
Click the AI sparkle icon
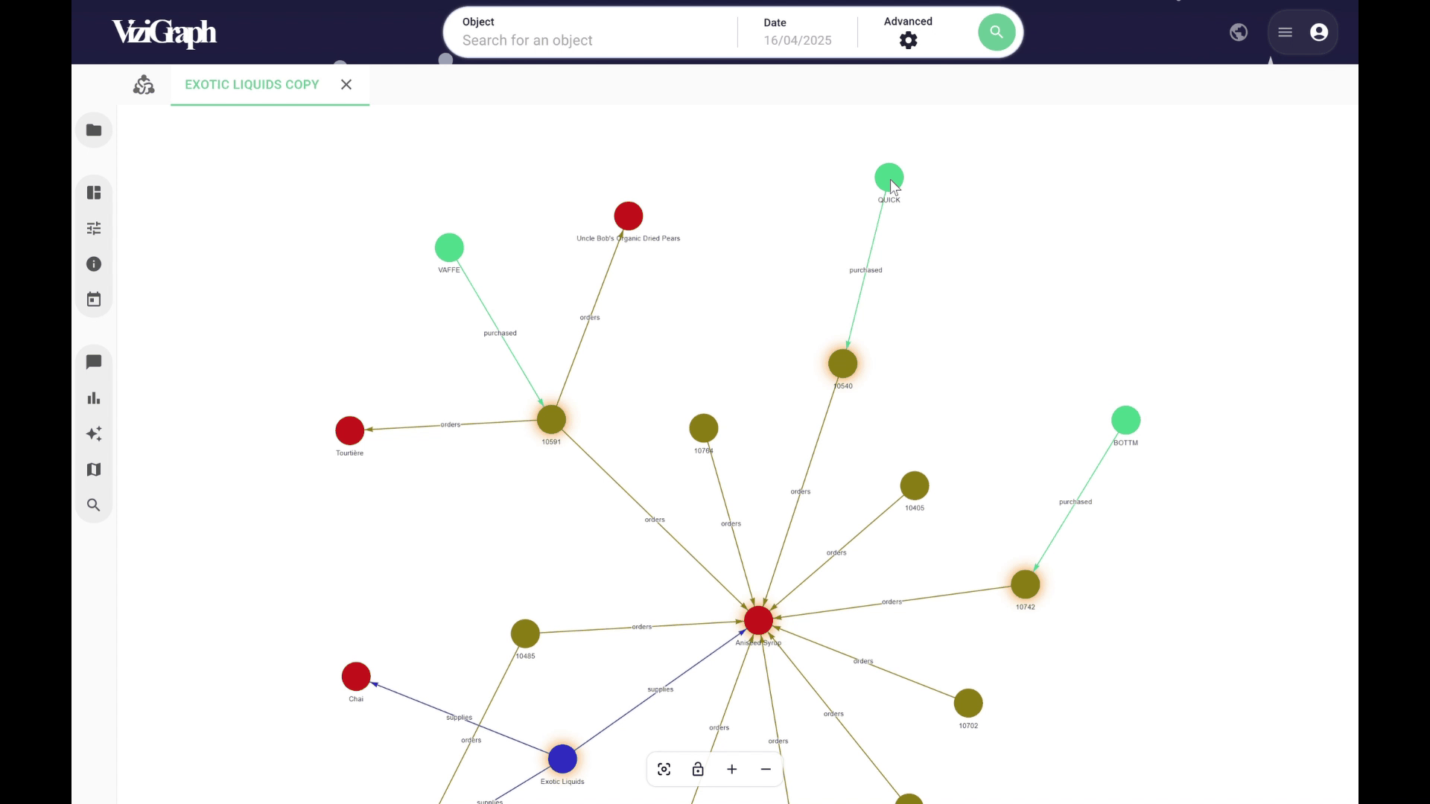[x=94, y=434]
